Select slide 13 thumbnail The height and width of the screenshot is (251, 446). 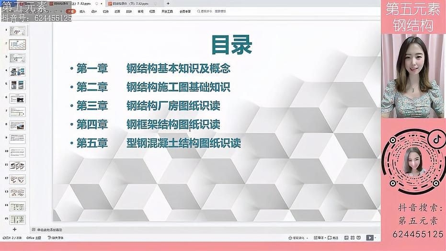point(18,193)
